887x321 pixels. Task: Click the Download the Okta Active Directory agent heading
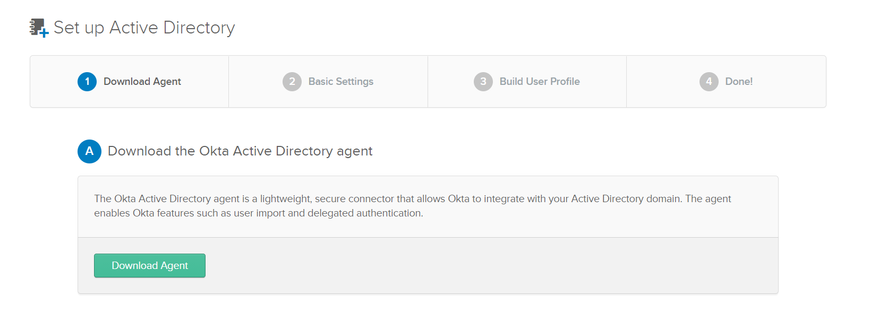(240, 151)
